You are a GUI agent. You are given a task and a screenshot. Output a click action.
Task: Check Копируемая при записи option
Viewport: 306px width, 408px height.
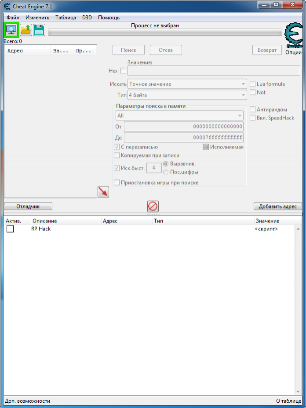[x=117, y=155]
